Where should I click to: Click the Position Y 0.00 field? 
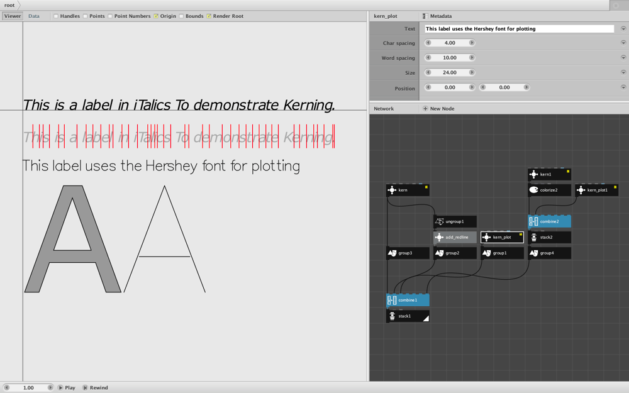pos(504,87)
